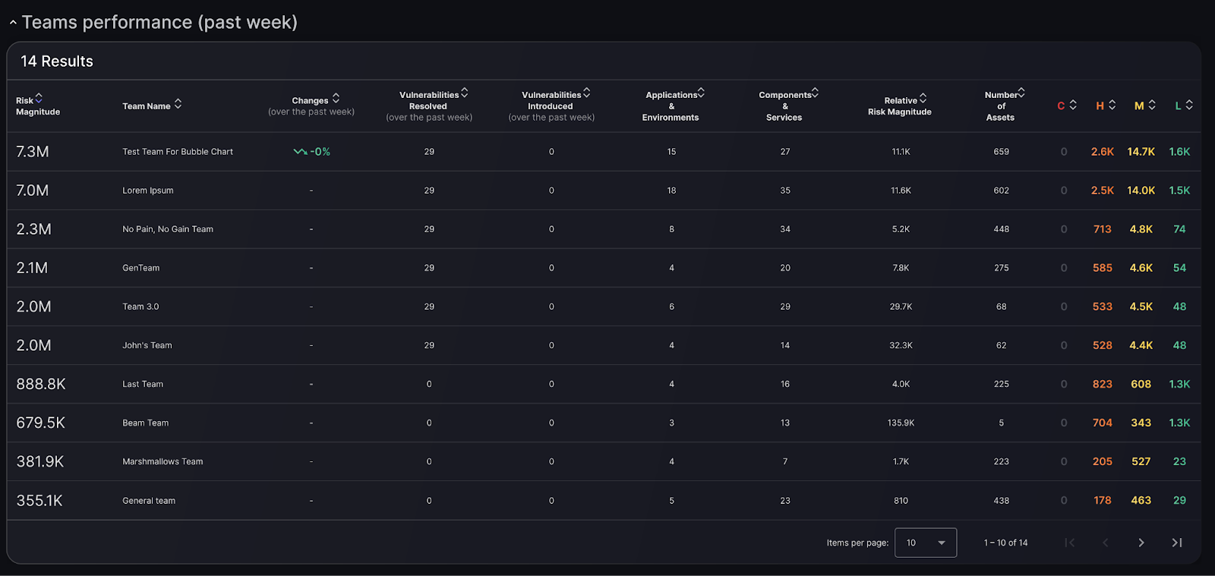Image resolution: width=1215 pixels, height=576 pixels.
Task: Click assets count 602
Action: (1002, 190)
